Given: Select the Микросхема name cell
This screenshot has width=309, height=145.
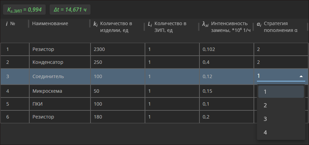Looking at the screenshot, I should pyautogui.click(x=60, y=91).
